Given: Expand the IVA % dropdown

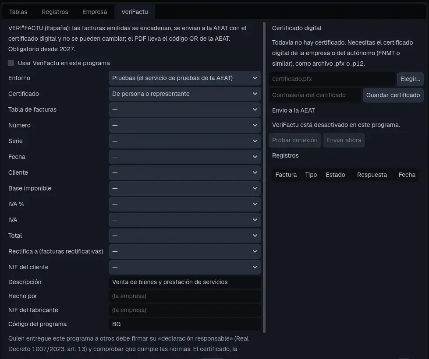Looking at the screenshot, I should pos(184,204).
